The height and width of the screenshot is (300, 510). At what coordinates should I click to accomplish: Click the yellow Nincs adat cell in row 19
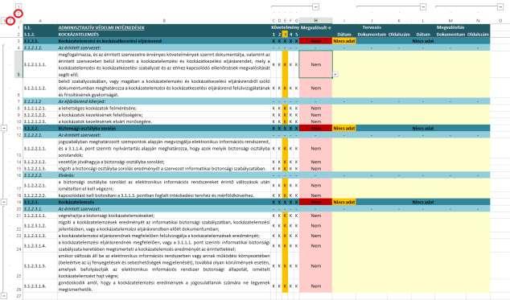(344, 202)
